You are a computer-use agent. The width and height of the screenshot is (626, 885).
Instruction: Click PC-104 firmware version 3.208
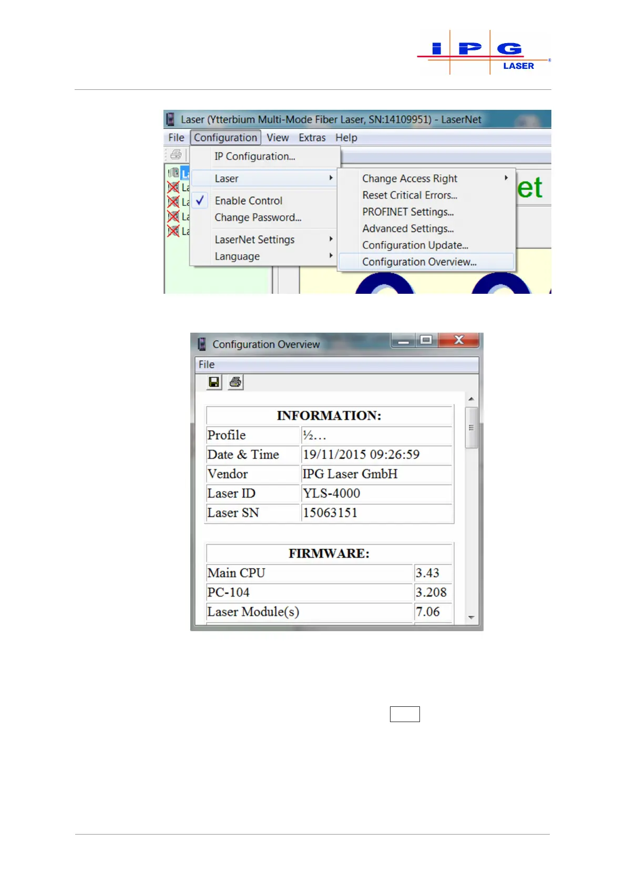pos(431,592)
